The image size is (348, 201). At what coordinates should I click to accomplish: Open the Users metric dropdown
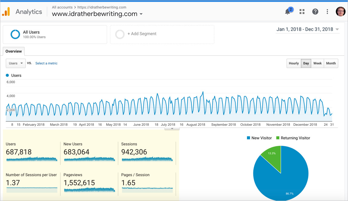coord(16,63)
